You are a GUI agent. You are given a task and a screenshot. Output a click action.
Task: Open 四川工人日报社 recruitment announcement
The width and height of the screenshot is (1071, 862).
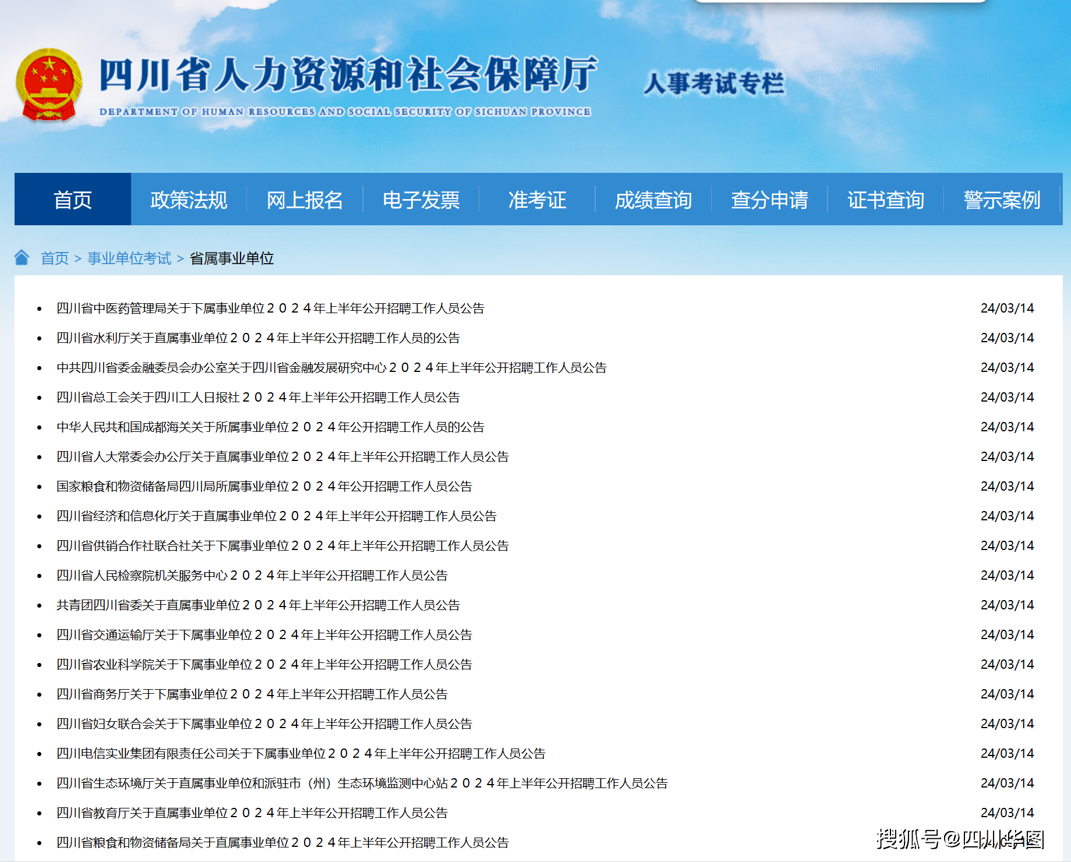[258, 397]
